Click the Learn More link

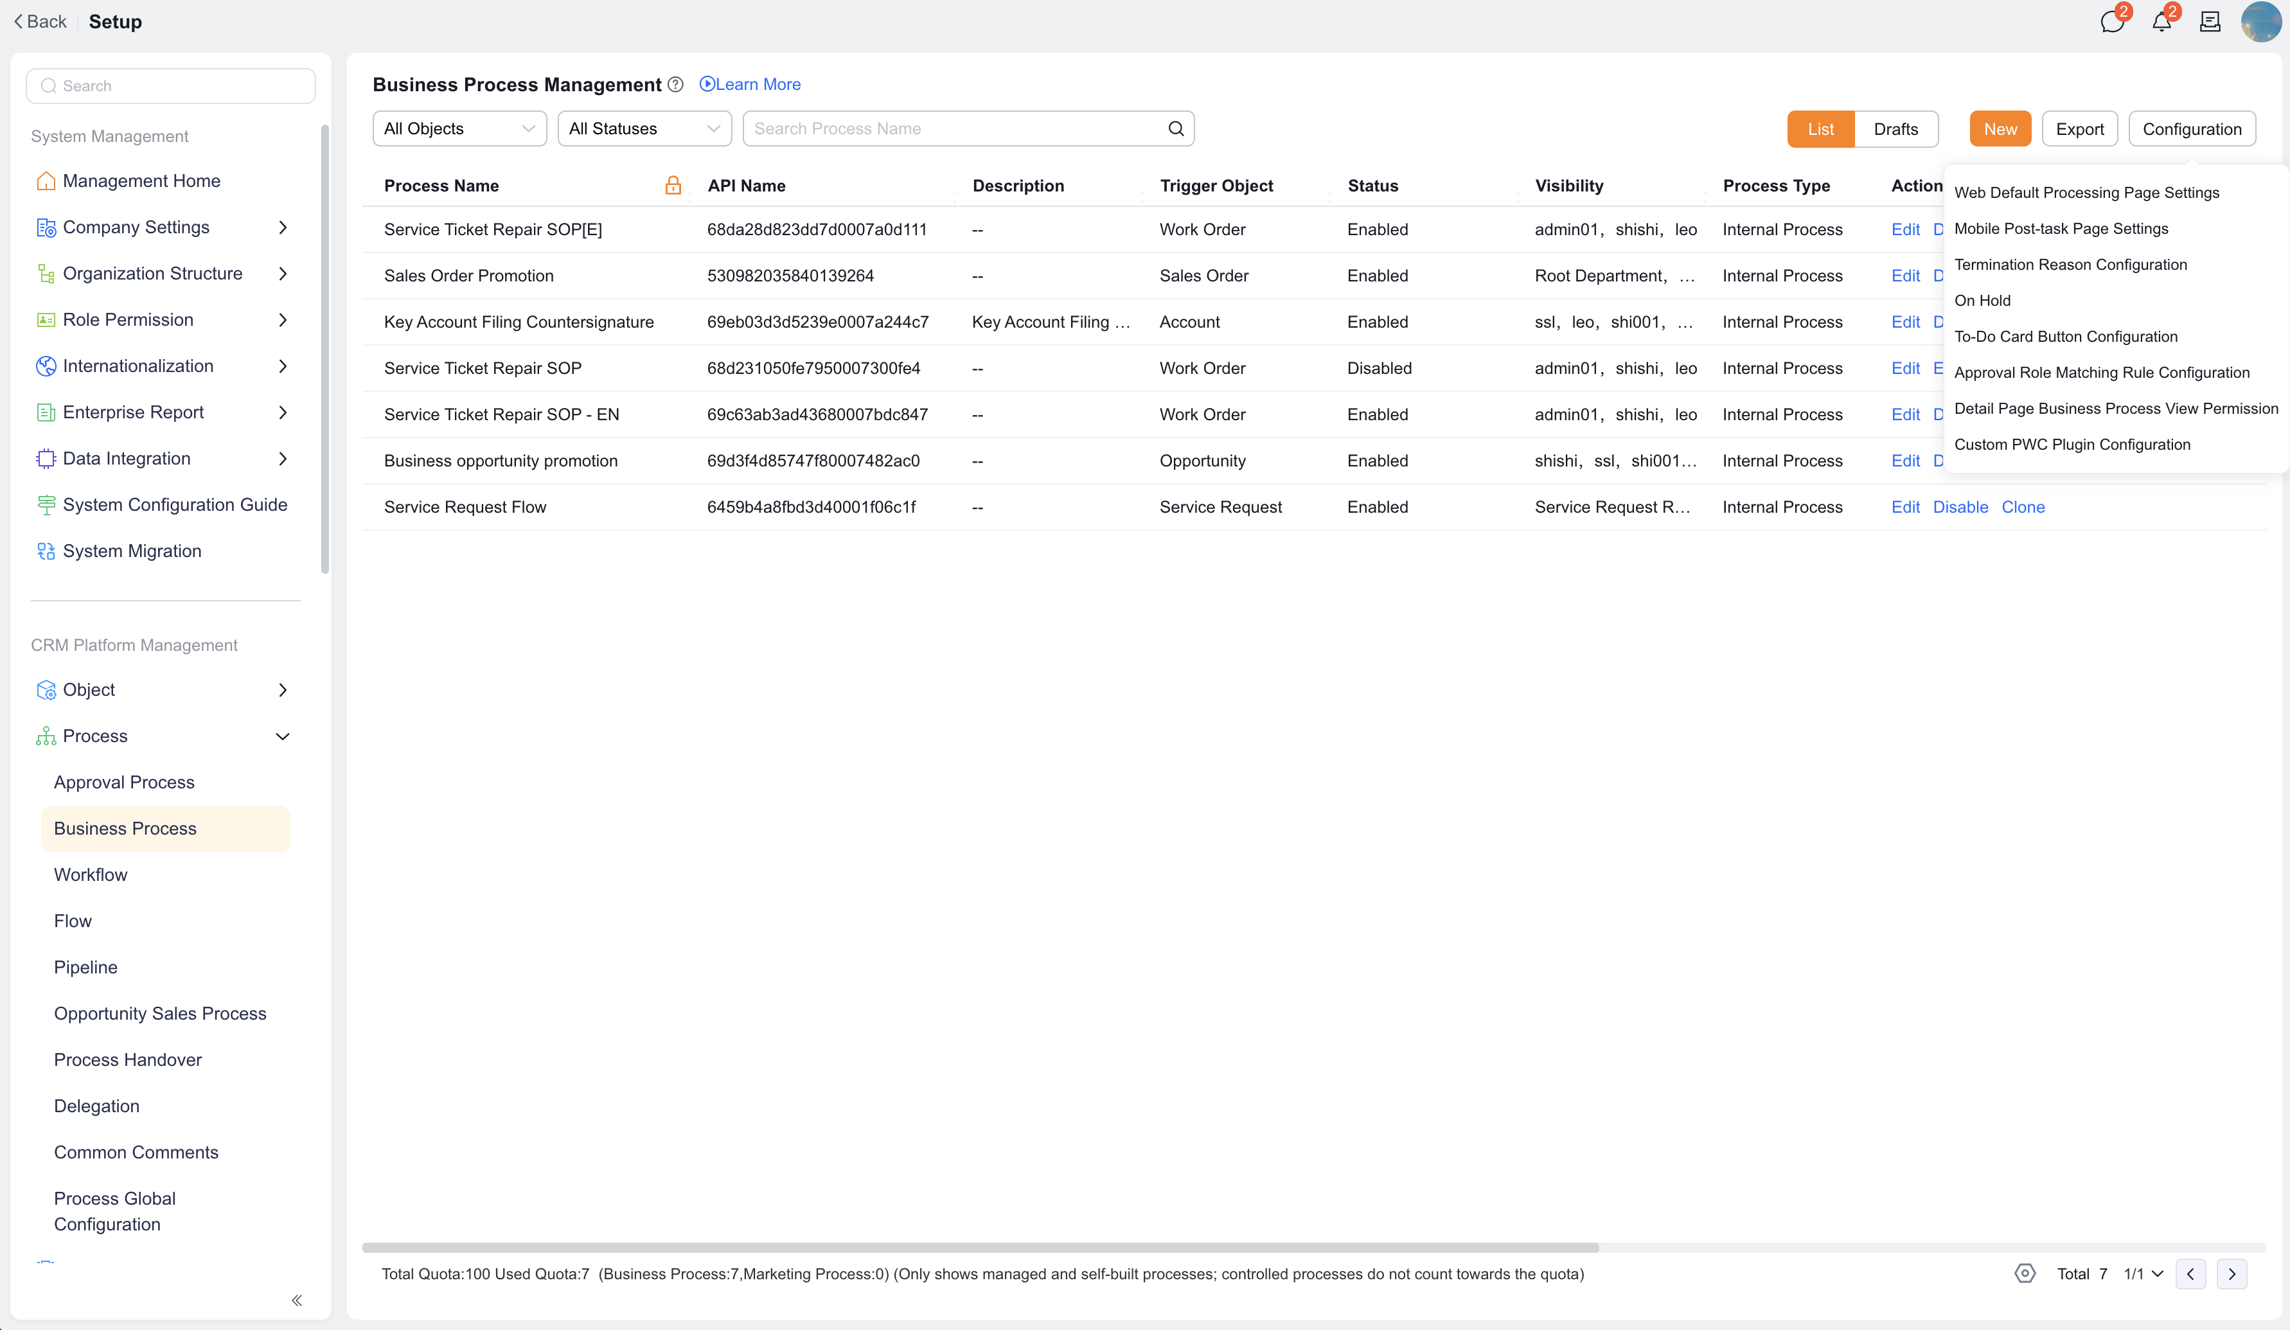point(750,84)
